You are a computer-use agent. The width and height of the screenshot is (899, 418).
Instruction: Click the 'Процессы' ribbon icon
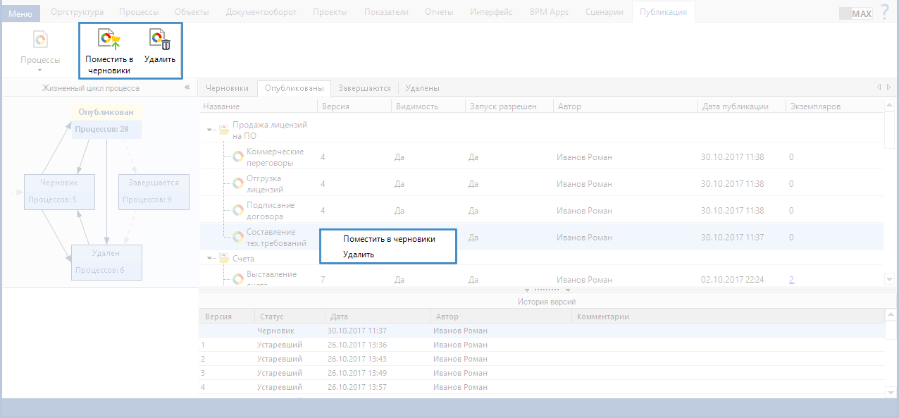(x=40, y=40)
